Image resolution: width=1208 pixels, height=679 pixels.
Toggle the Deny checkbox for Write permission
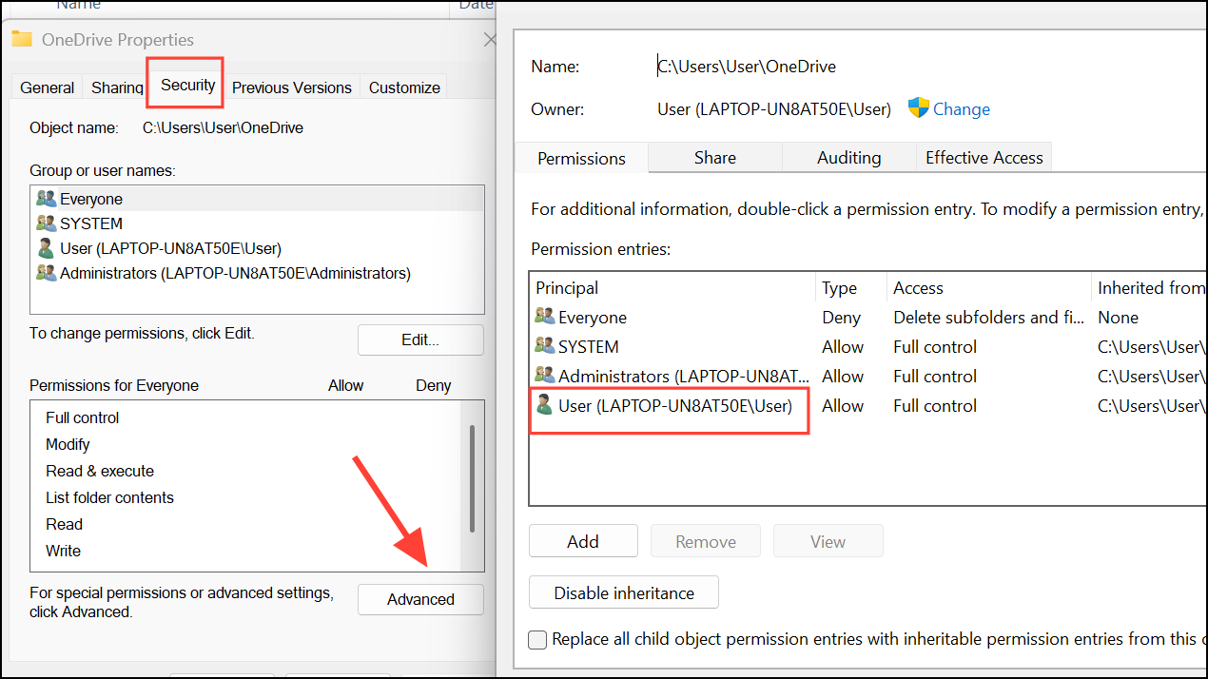(433, 551)
